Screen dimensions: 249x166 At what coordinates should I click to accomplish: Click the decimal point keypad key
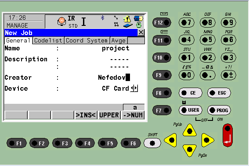pyautogui.click(x=207, y=75)
